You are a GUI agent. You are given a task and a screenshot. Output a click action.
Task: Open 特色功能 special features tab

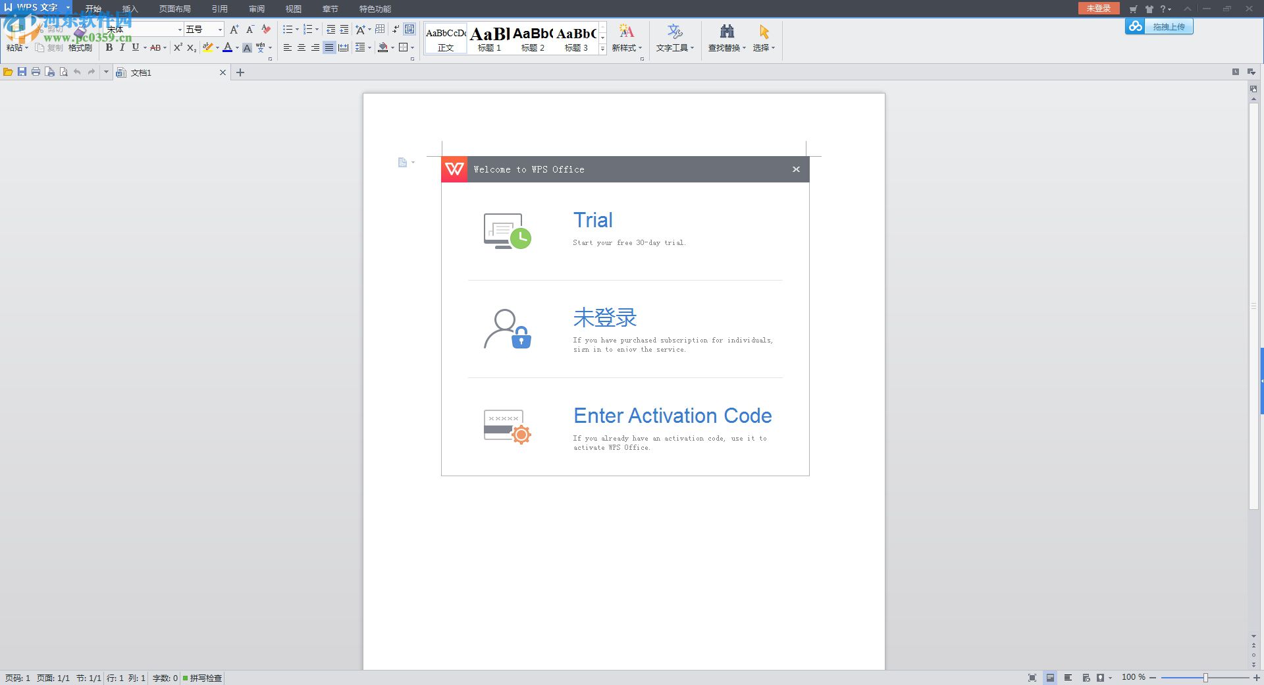click(375, 9)
